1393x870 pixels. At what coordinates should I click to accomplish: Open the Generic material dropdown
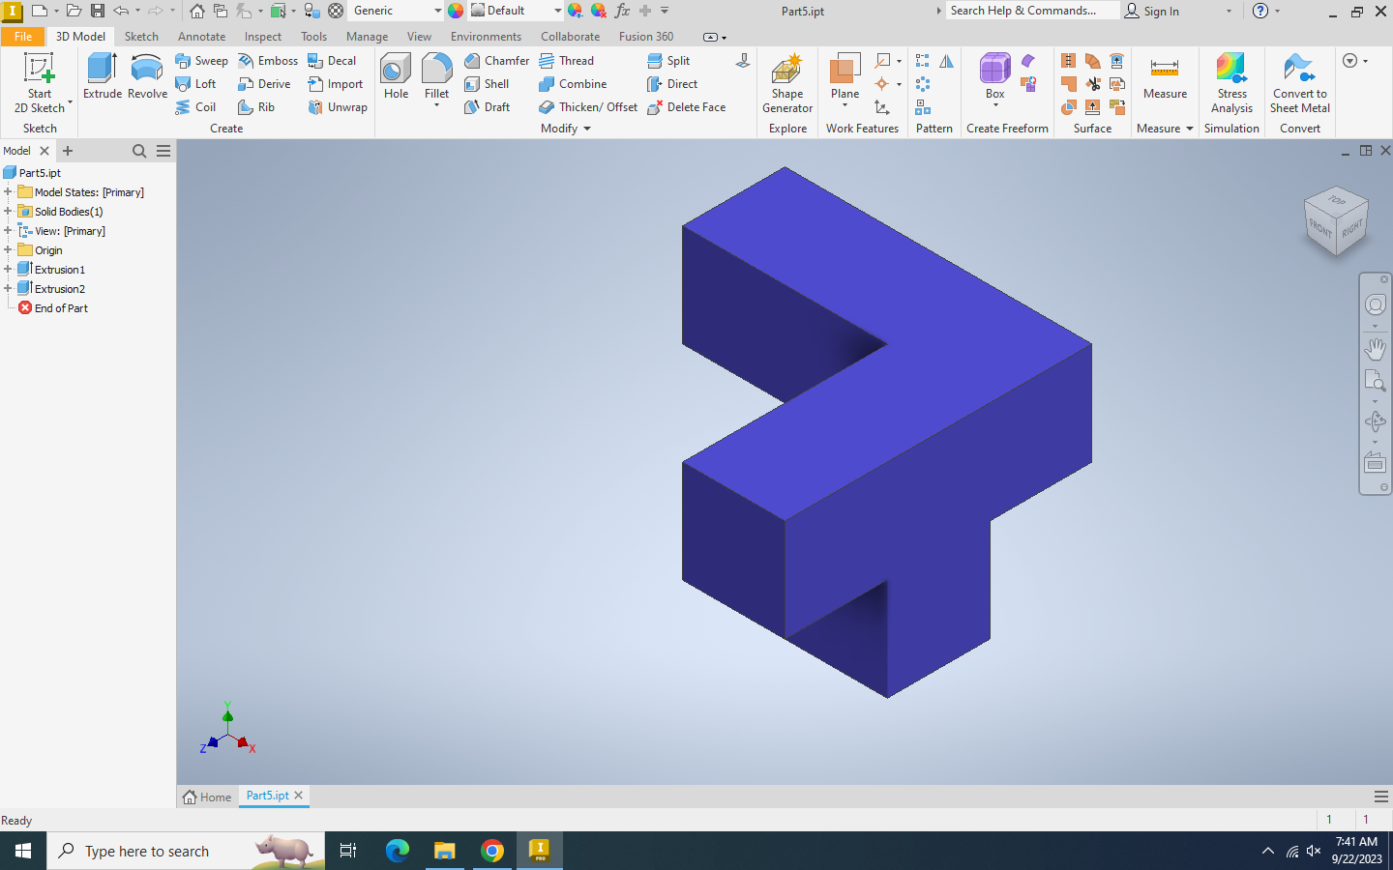[x=437, y=11]
